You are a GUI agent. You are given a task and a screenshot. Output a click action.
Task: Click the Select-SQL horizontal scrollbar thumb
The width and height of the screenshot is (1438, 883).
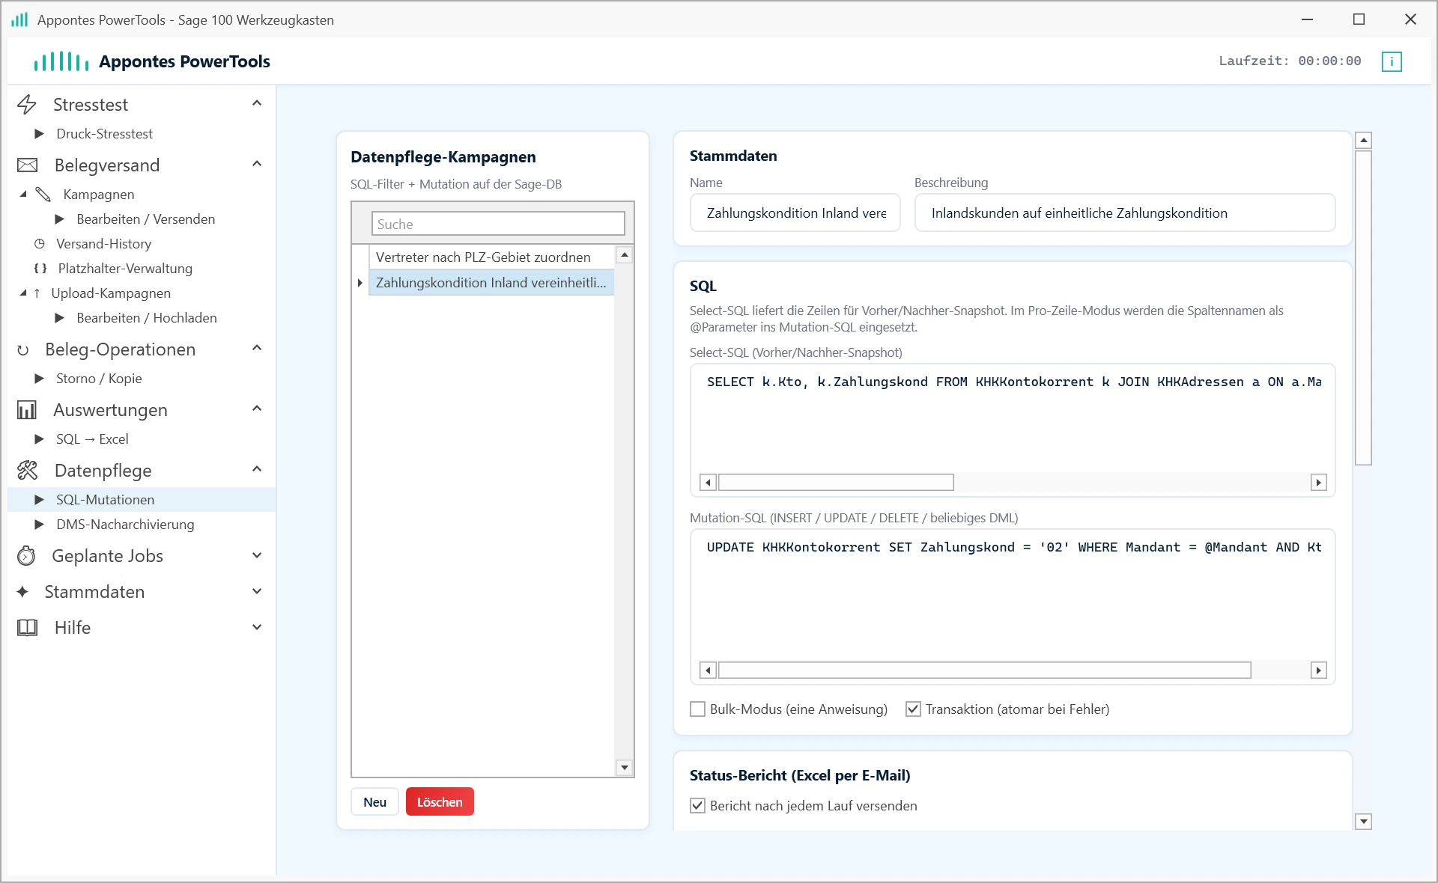pos(836,483)
